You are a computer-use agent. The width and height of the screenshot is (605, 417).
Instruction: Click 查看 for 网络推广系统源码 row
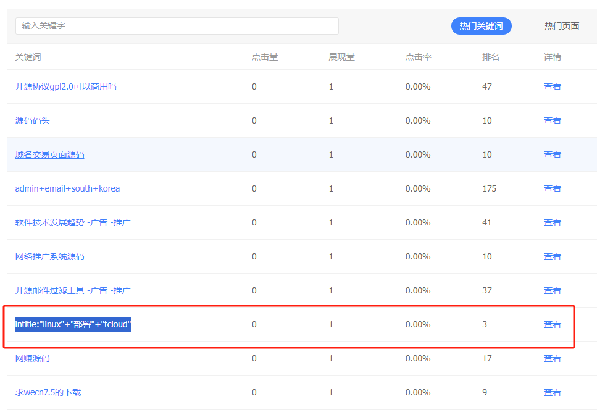point(552,256)
